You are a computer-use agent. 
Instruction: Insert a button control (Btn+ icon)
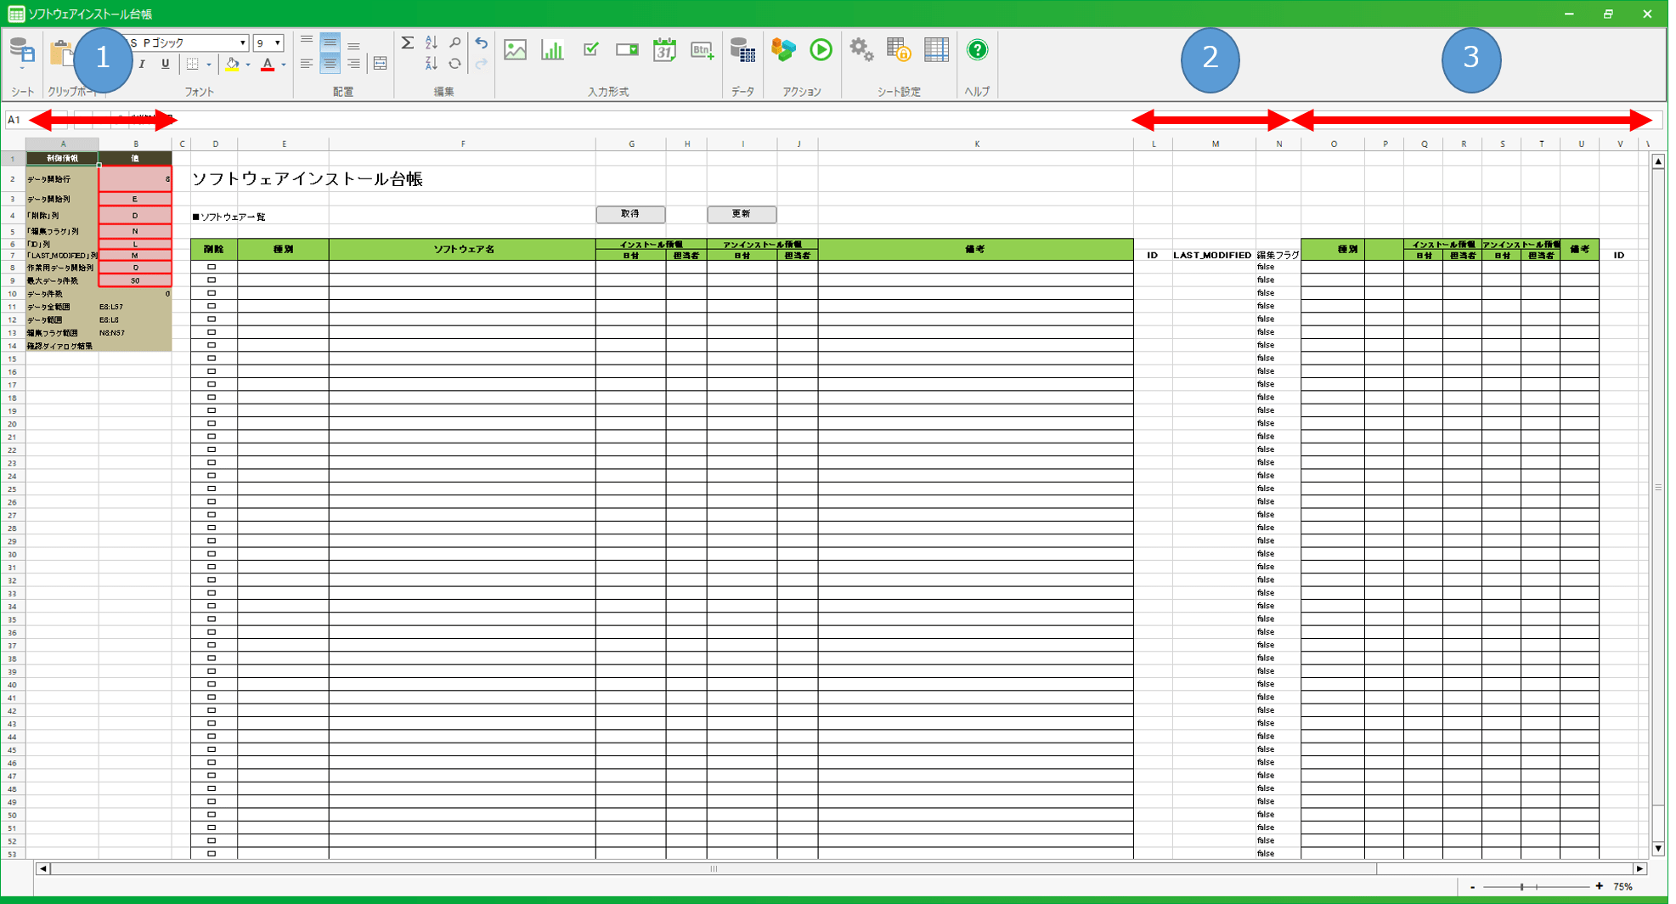pyautogui.click(x=702, y=50)
